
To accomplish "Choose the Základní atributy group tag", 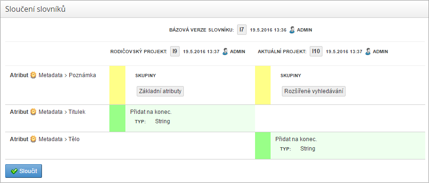I will tap(160, 91).
